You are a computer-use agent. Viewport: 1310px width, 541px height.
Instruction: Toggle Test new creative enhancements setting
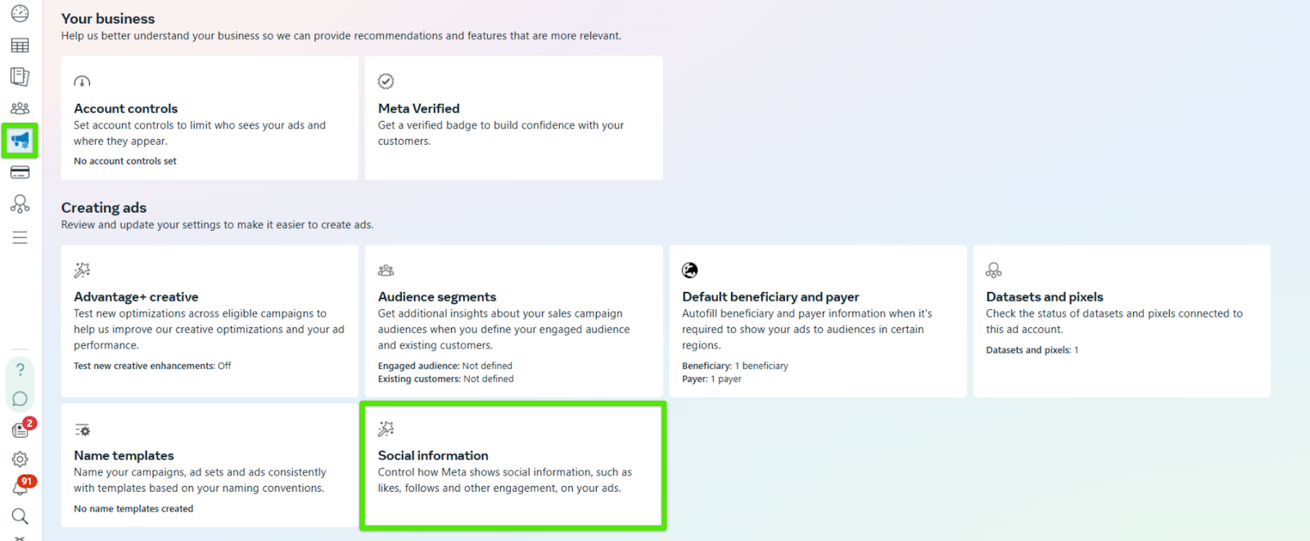coord(152,366)
